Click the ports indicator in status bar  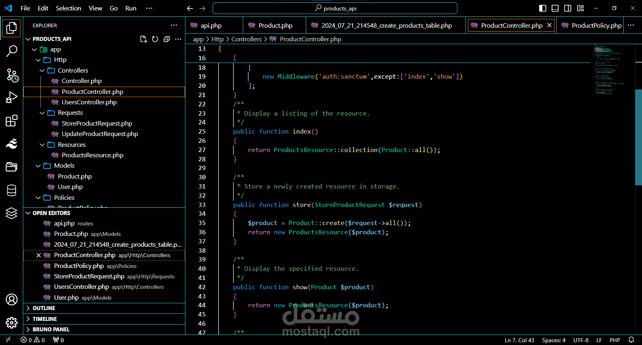click(x=59, y=340)
